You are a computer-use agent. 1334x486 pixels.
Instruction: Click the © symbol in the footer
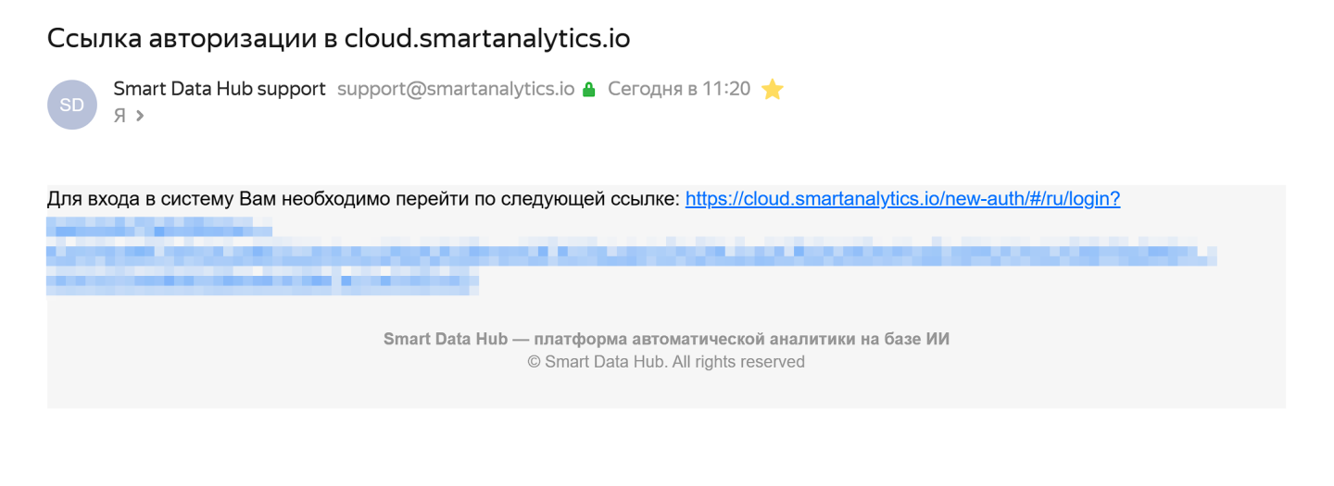[534, 362]
